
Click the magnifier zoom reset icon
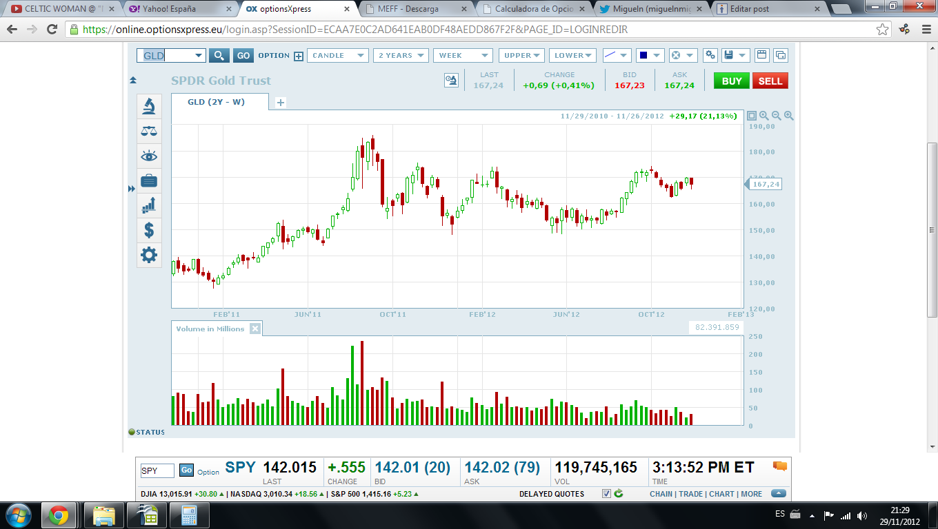tap(764, 116)
